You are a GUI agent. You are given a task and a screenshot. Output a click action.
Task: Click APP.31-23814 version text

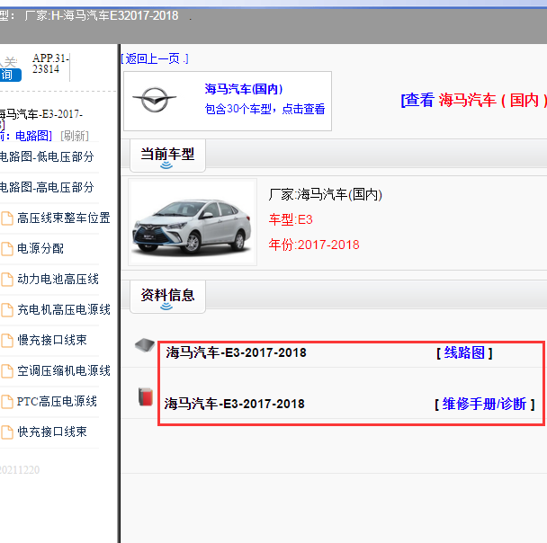[50, 64]
